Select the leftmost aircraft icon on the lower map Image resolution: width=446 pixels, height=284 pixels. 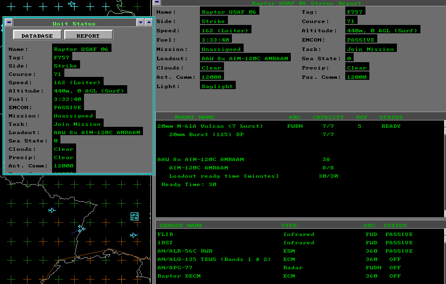(x=52, y=210)
